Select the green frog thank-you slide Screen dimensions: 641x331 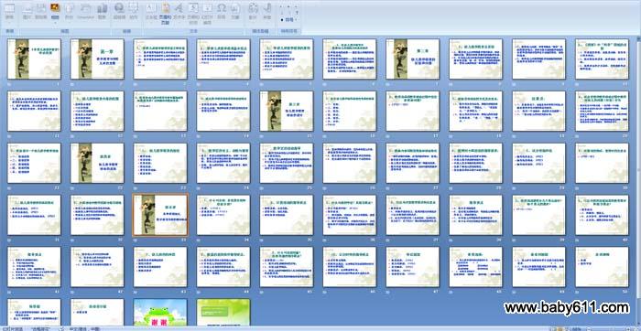tap(160, 312)
